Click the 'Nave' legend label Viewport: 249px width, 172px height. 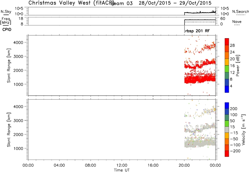[x=237, y=21]
